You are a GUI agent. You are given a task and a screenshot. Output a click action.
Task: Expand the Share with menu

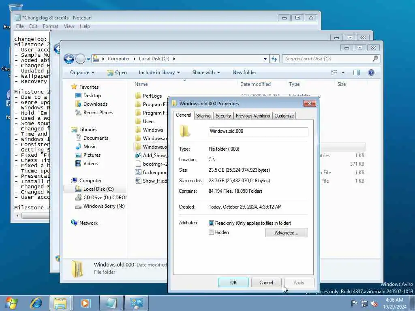coord(206,72)
